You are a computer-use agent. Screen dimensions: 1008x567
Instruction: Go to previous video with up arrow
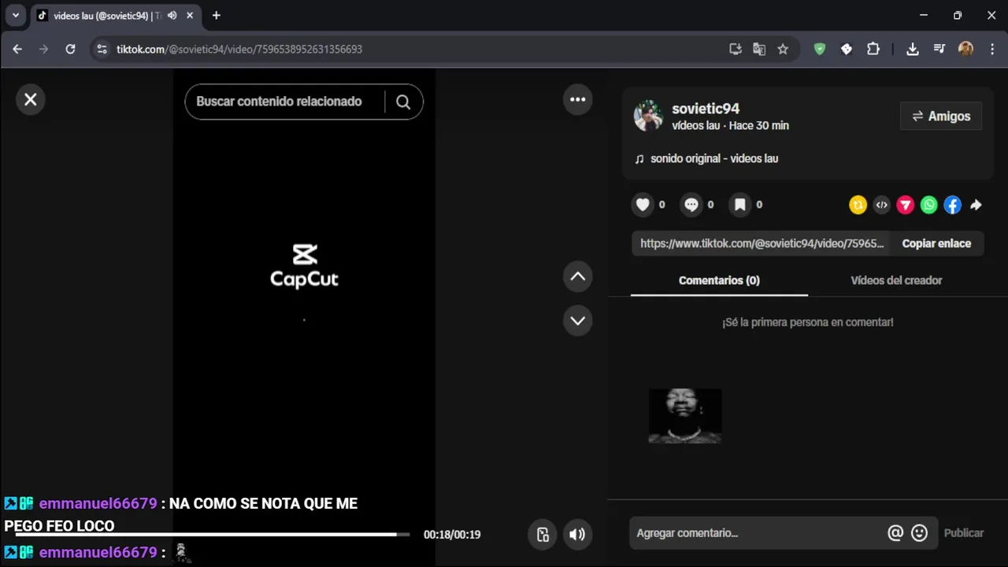577,276
